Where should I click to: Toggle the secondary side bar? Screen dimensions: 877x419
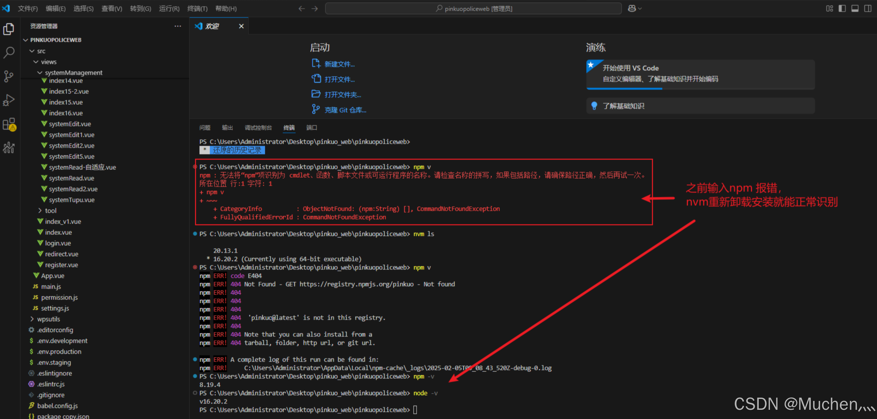(x=868, y=9)
